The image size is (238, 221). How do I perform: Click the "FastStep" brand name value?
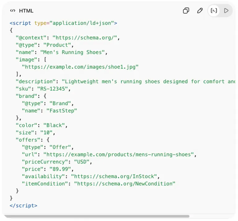(x=62, y=110)
